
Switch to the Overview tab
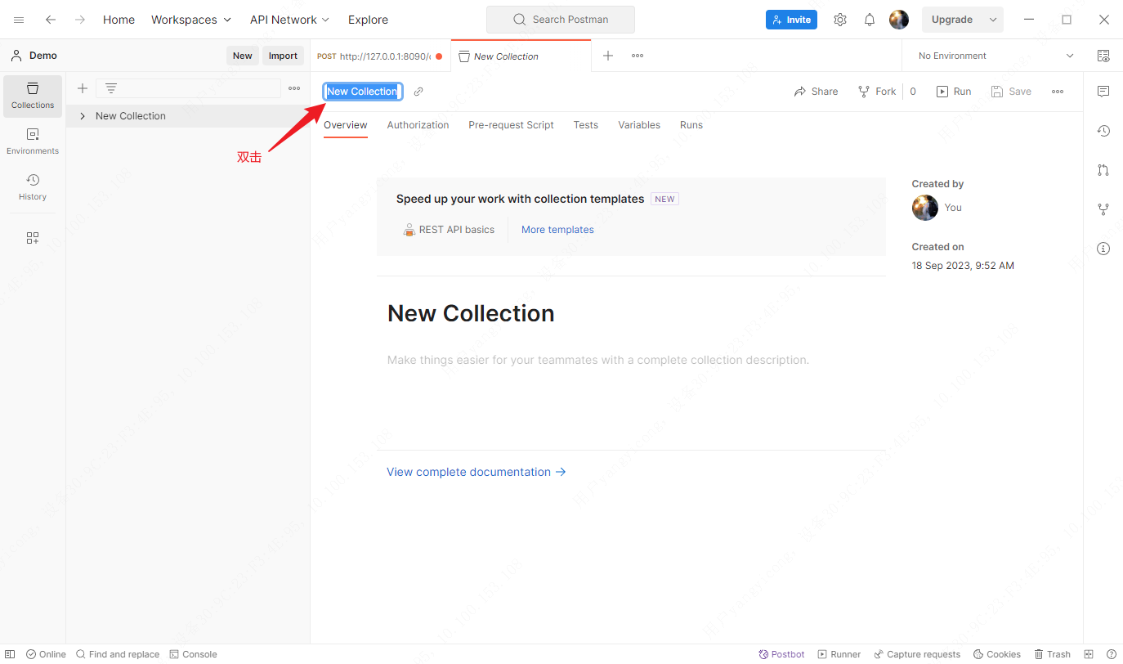(x=346, y=125)
